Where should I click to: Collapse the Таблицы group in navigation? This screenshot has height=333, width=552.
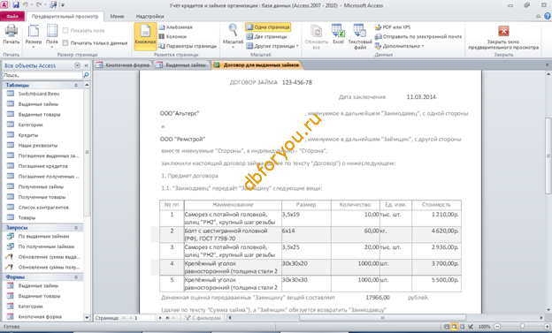[x=76, y=86]
